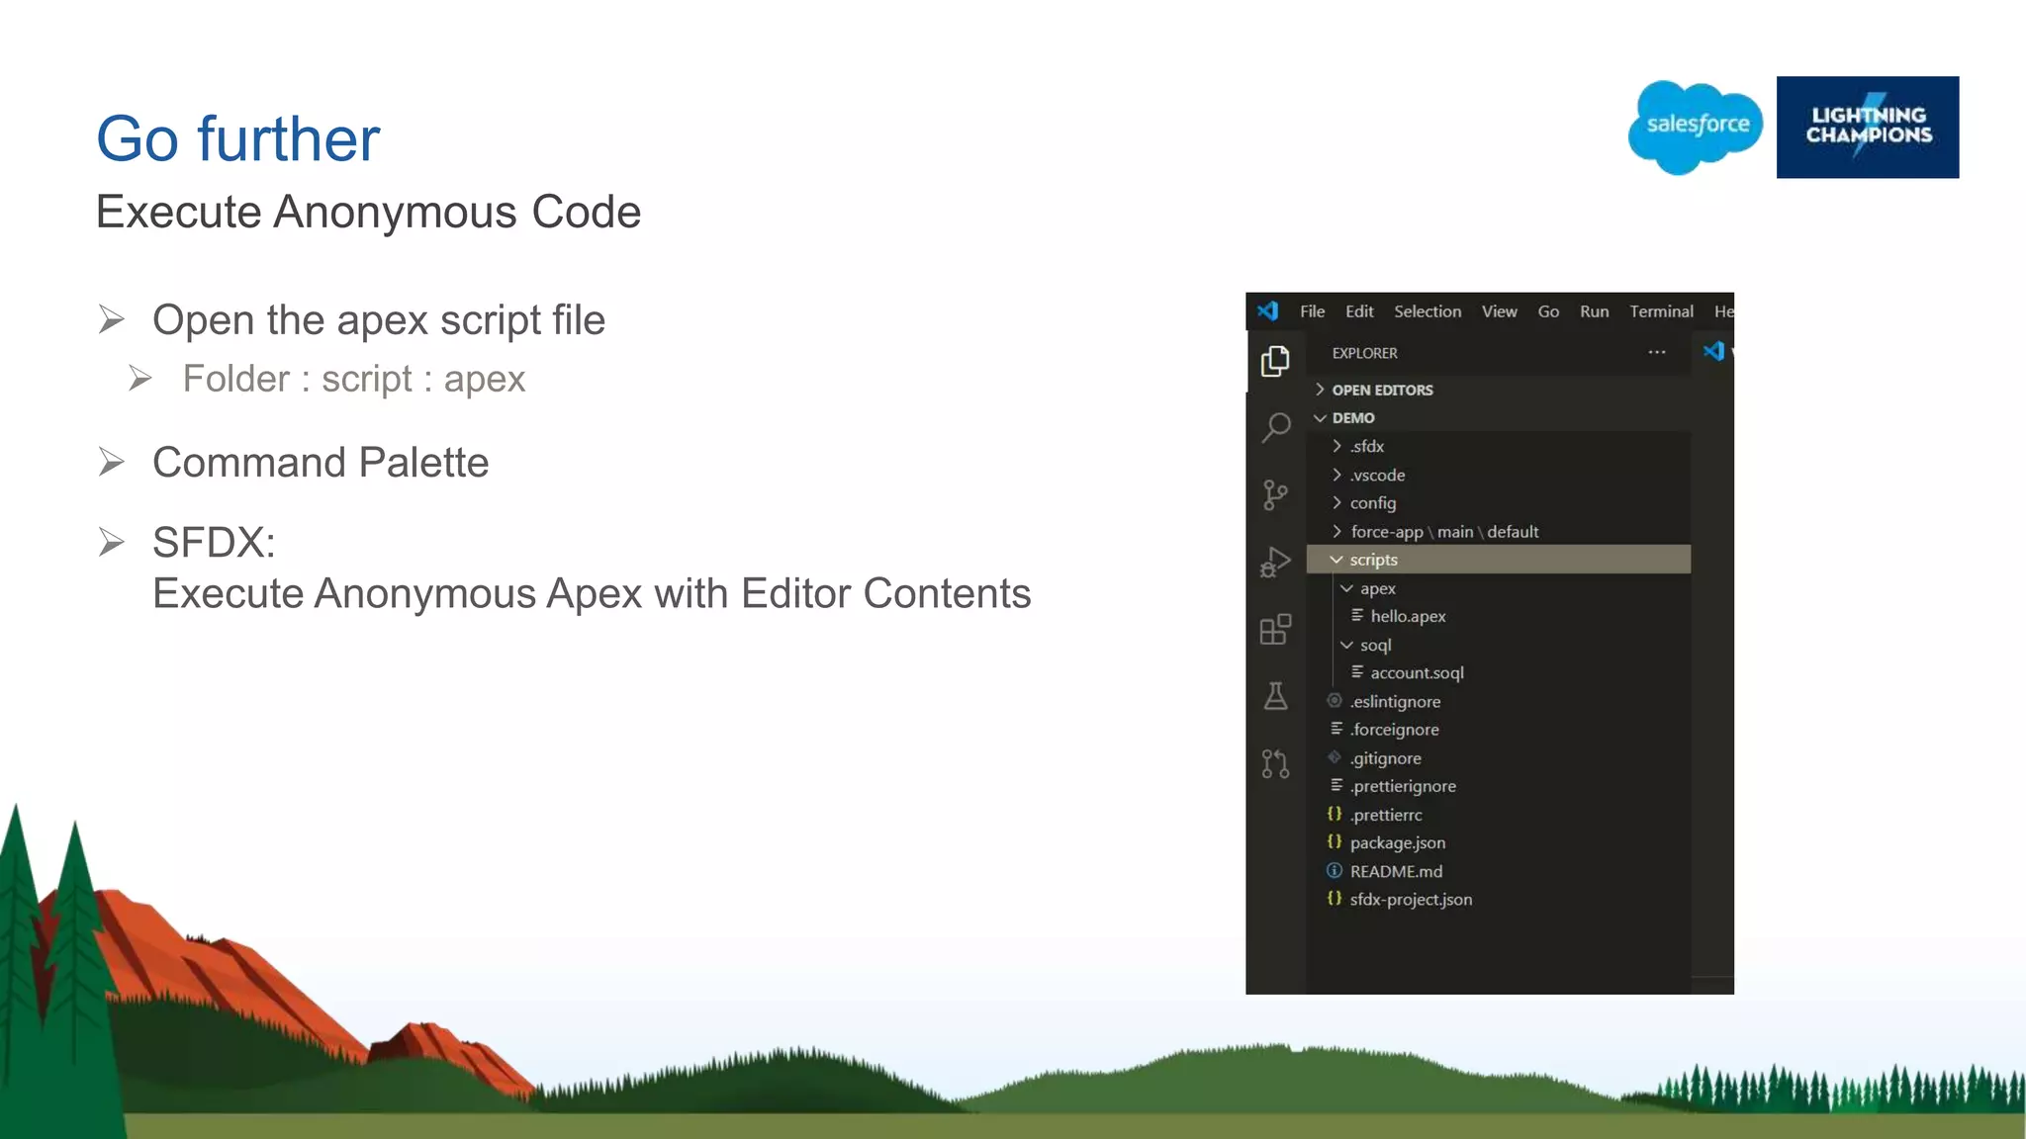
Task: Click the 'Folder : script : apex' sub-bullet
Action: tap(354, 379)
